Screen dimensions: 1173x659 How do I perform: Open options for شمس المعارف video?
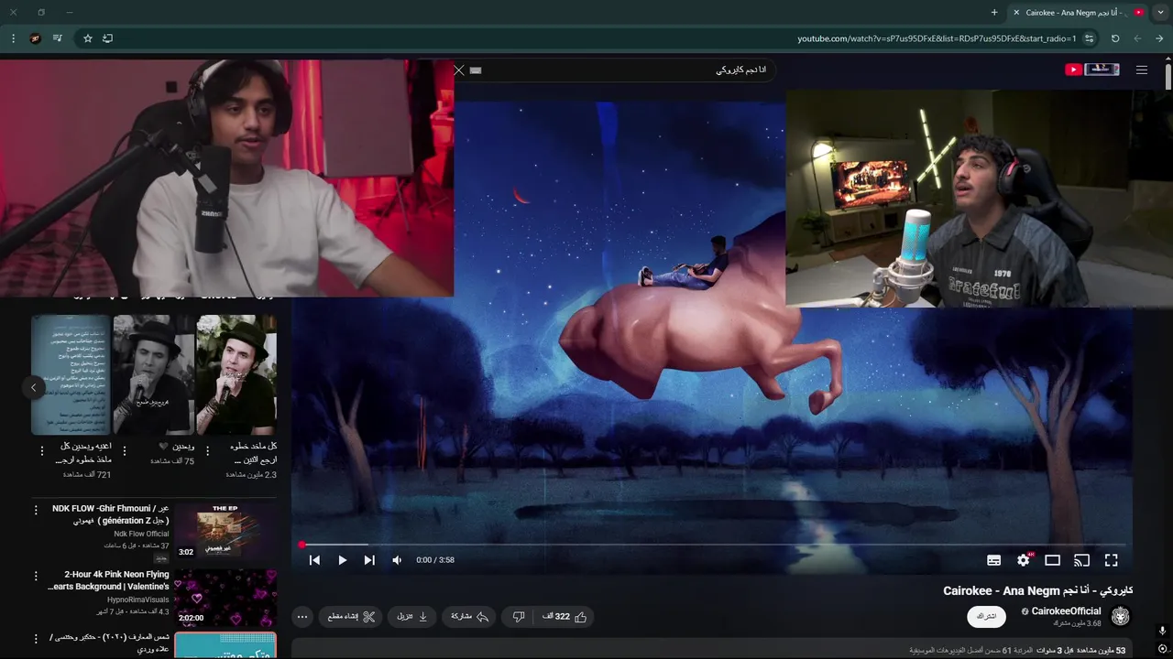[37, 638]
